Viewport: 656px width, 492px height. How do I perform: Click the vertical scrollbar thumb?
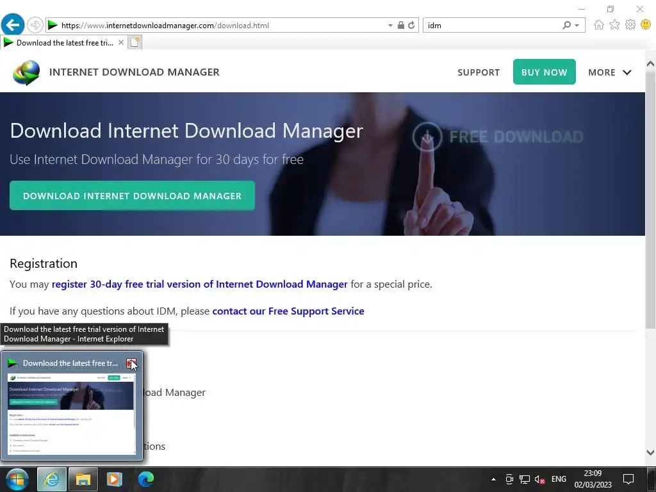651,200
